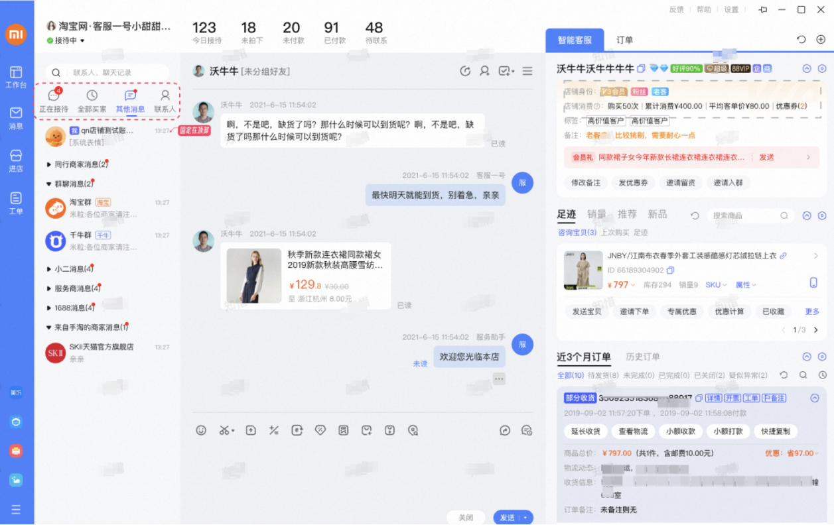
Task: Open the SKU dropdown on product card
Action: tap(716, 285)
